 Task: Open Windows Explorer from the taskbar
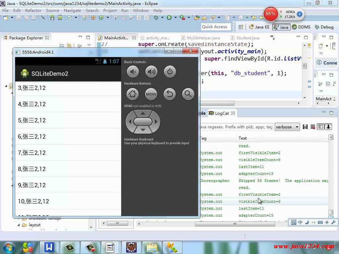point(152,247)
